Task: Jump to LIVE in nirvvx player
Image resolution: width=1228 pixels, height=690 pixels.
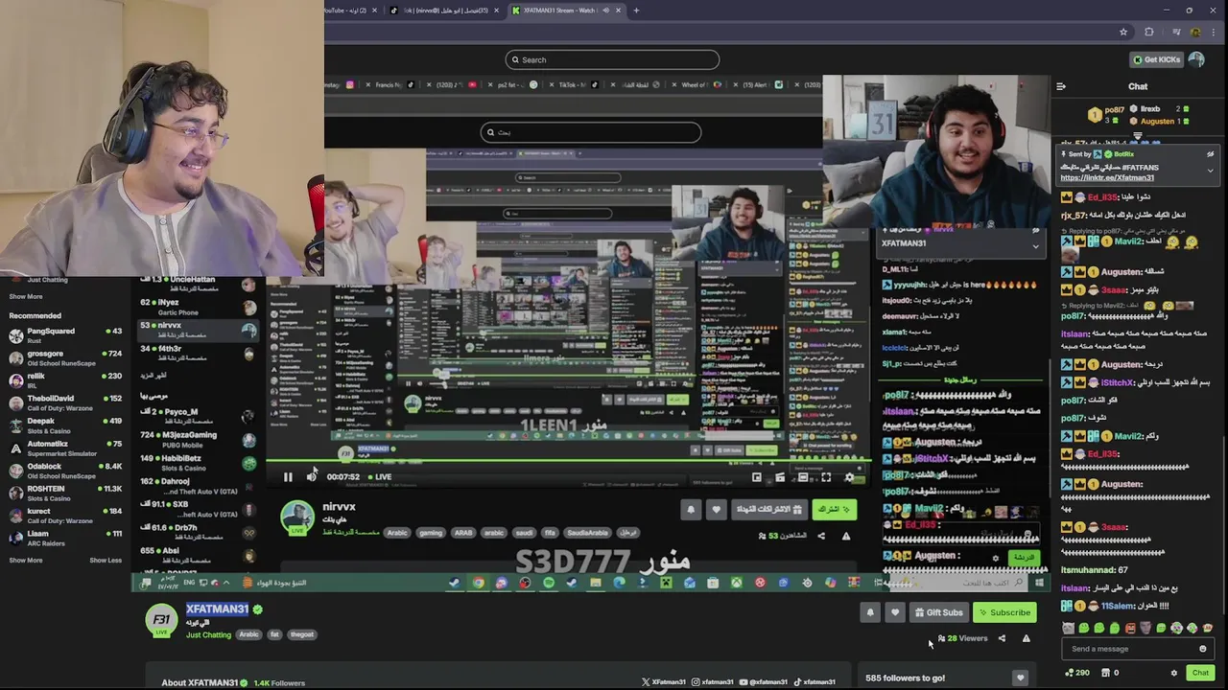Action: pos(383,476)
